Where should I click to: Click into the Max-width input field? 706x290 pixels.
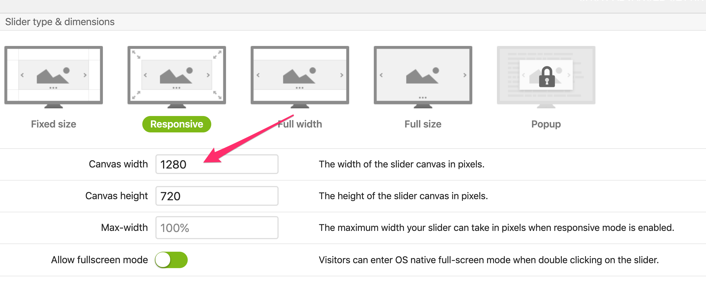click(x=216, y=228)
